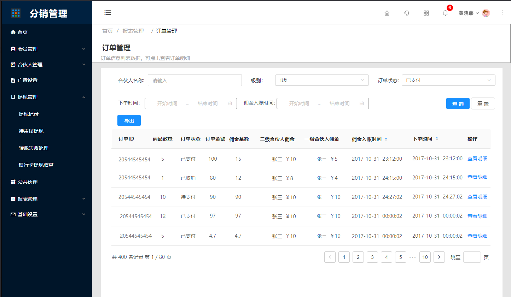
Task: Click the customer service headset icon
Action: [407, 13]
